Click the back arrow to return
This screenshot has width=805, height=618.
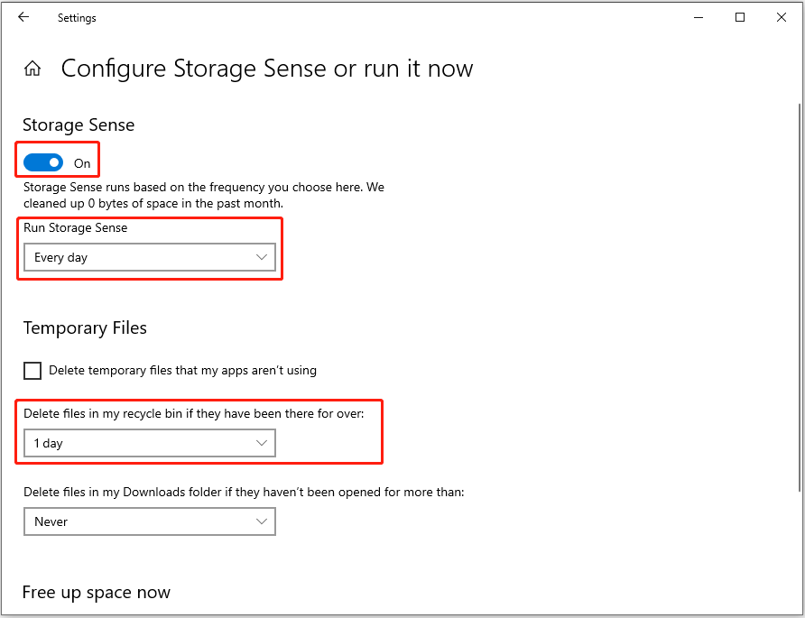pyautogui.click(x=23, y=17)
